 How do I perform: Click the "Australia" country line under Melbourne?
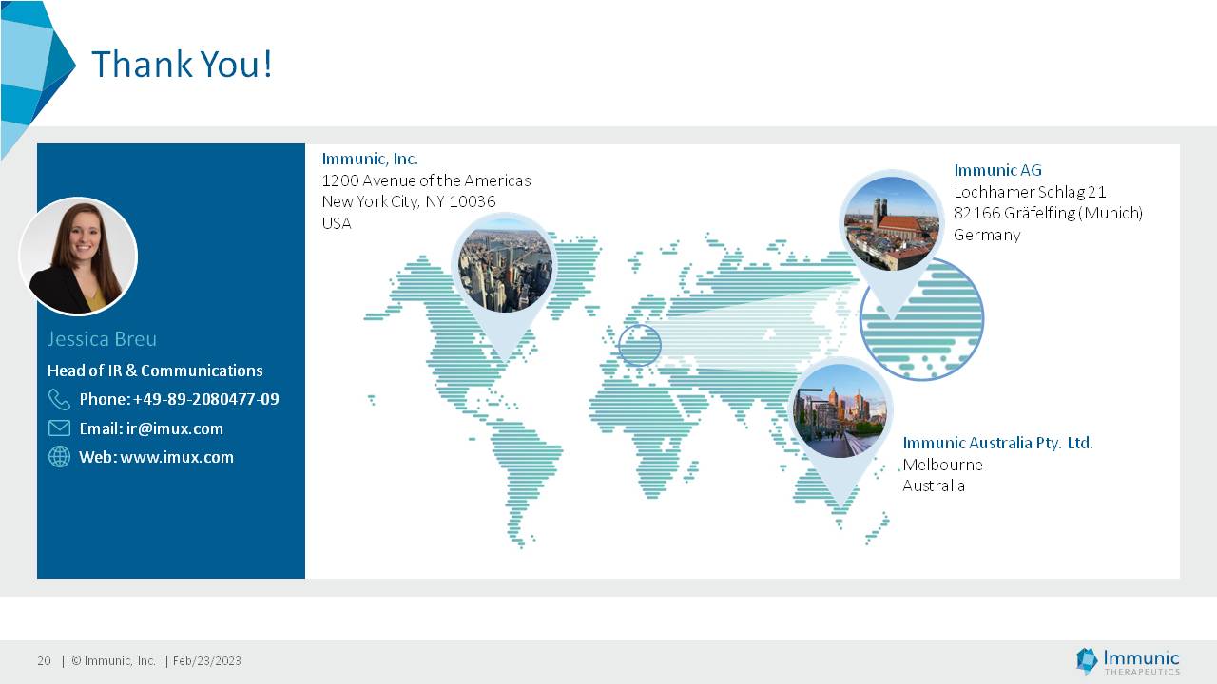(934, 485)
